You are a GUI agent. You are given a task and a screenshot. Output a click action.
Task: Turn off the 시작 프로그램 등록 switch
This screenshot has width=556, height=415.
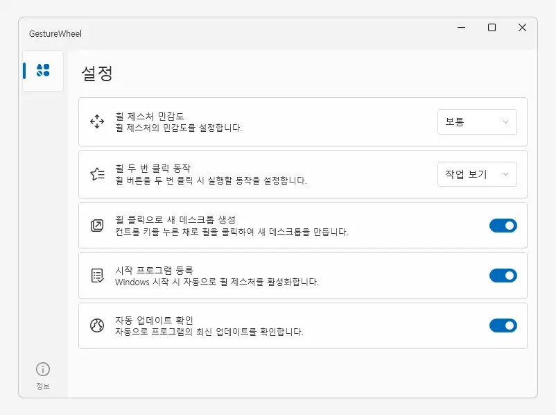503,276
